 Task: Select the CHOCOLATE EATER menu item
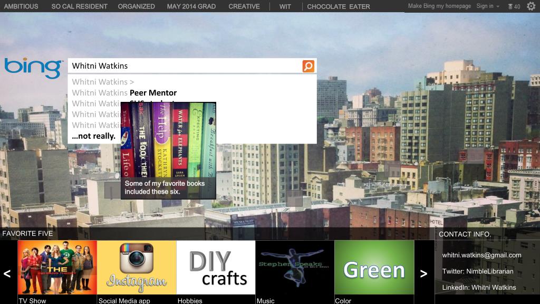tap(339, 6)
